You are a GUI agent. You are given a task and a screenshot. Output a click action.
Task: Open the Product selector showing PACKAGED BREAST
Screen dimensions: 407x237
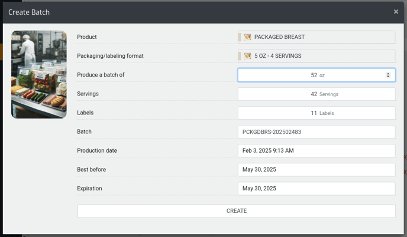316,37
